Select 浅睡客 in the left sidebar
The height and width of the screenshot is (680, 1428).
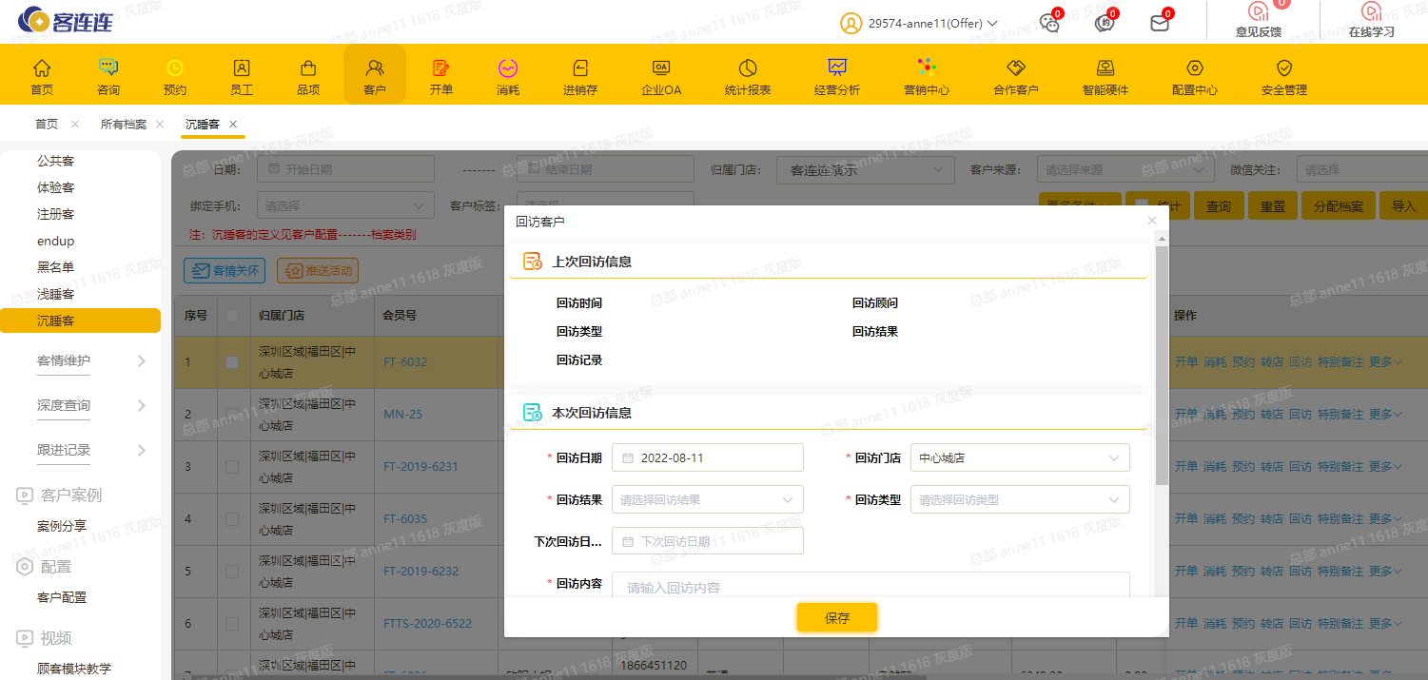pos(55,294)
